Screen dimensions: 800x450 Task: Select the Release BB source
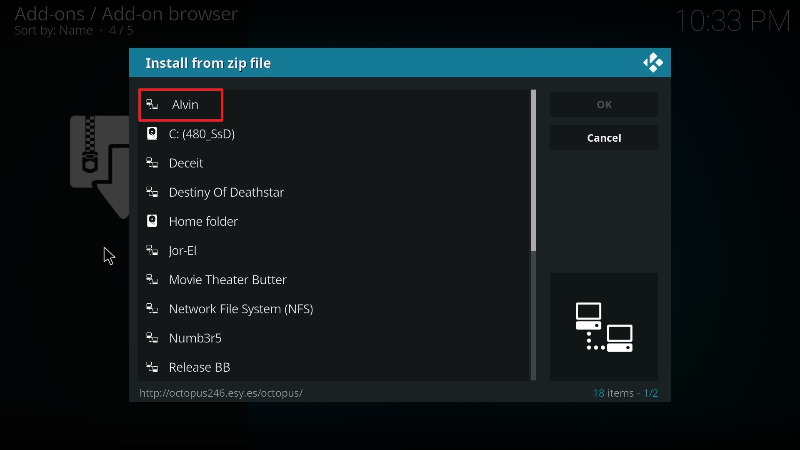point(333,367)
